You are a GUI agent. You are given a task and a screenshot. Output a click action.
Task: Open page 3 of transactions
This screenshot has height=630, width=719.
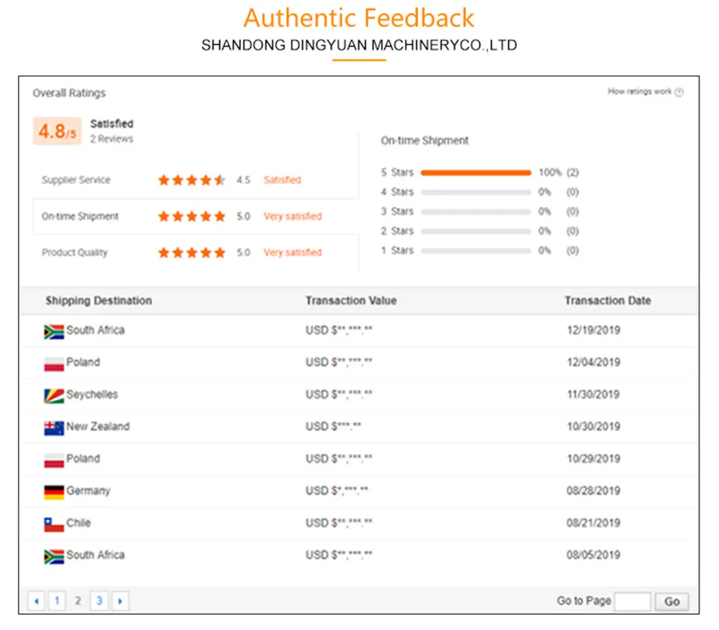(x=99, y=601)
